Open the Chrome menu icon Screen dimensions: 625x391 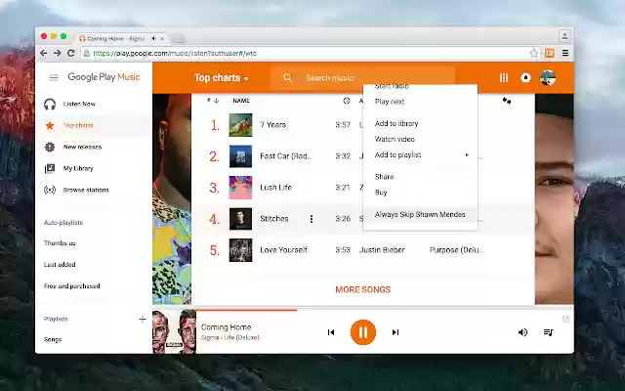coord(565,53)
